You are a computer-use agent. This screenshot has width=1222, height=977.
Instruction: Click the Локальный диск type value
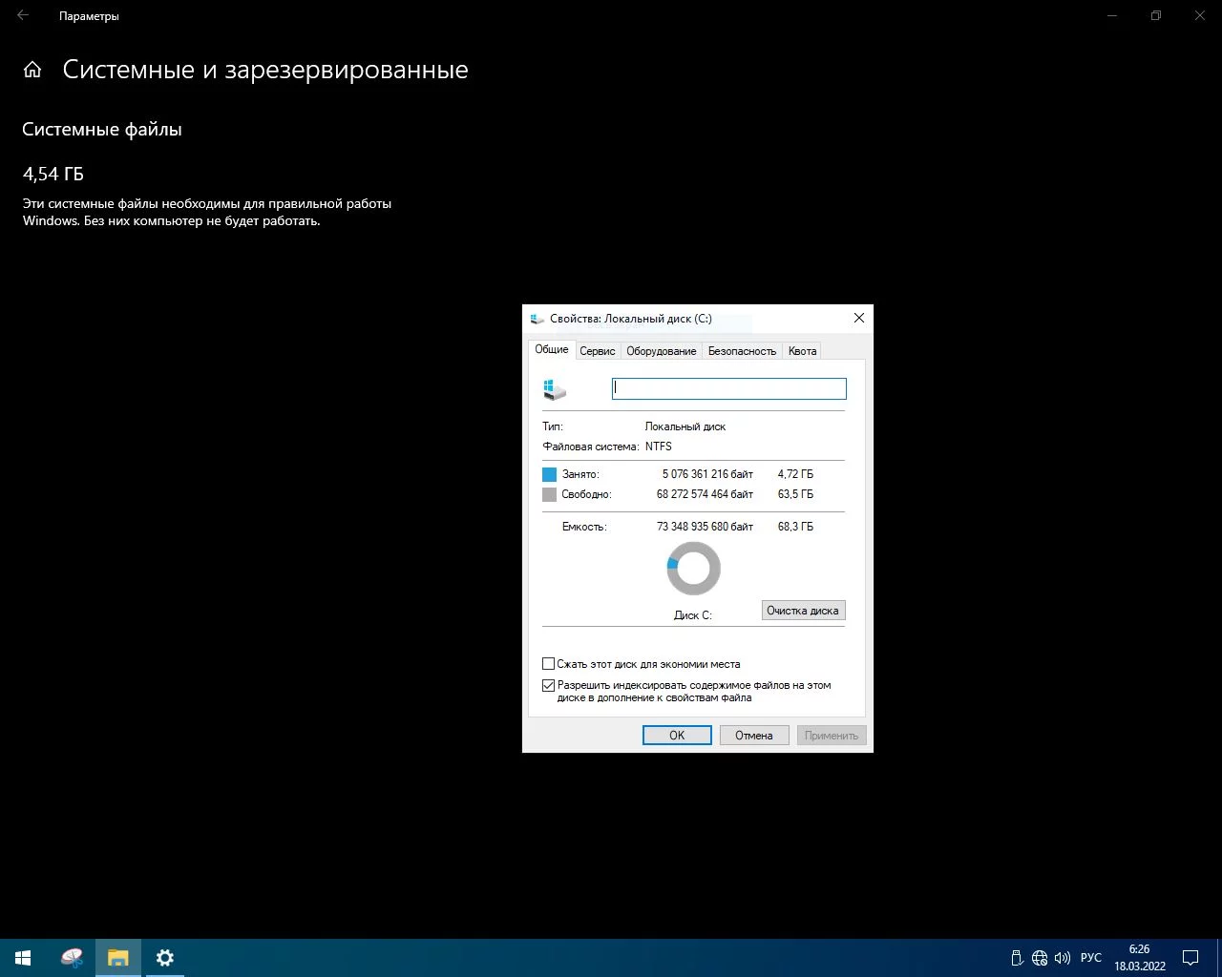point(685,426)
